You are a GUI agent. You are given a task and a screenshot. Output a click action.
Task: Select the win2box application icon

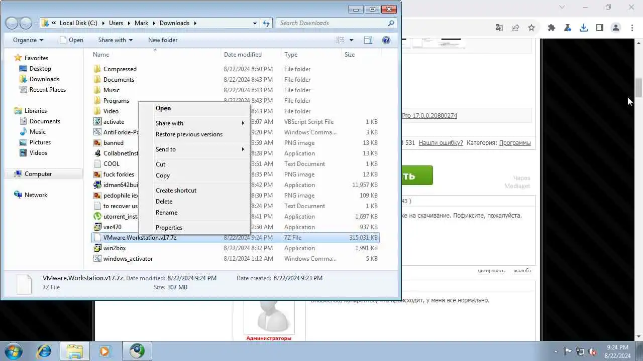click(x=97, y=248)
